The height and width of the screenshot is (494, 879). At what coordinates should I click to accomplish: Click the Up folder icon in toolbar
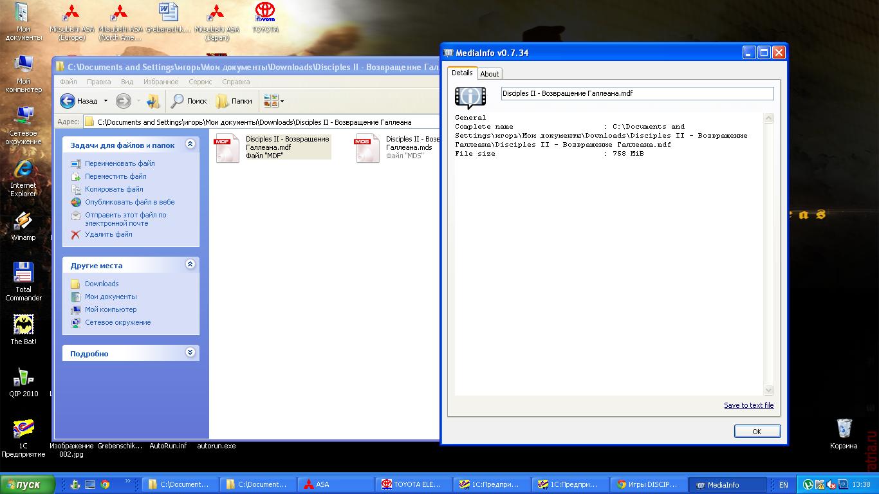pyautogui.click(x=153, y=101)
